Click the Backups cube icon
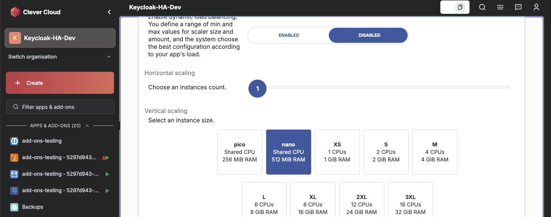The width and height of the screenshot is (551, 217). point(14,207)
